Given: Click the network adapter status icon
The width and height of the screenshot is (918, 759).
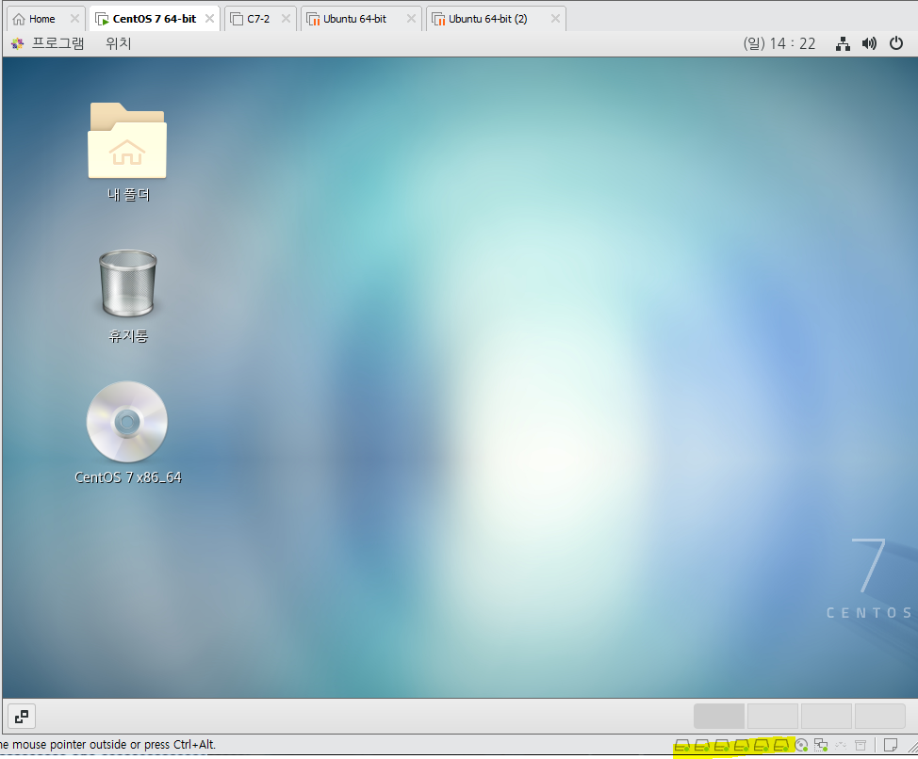Looking at the screenshot, I should click(821, 745).
